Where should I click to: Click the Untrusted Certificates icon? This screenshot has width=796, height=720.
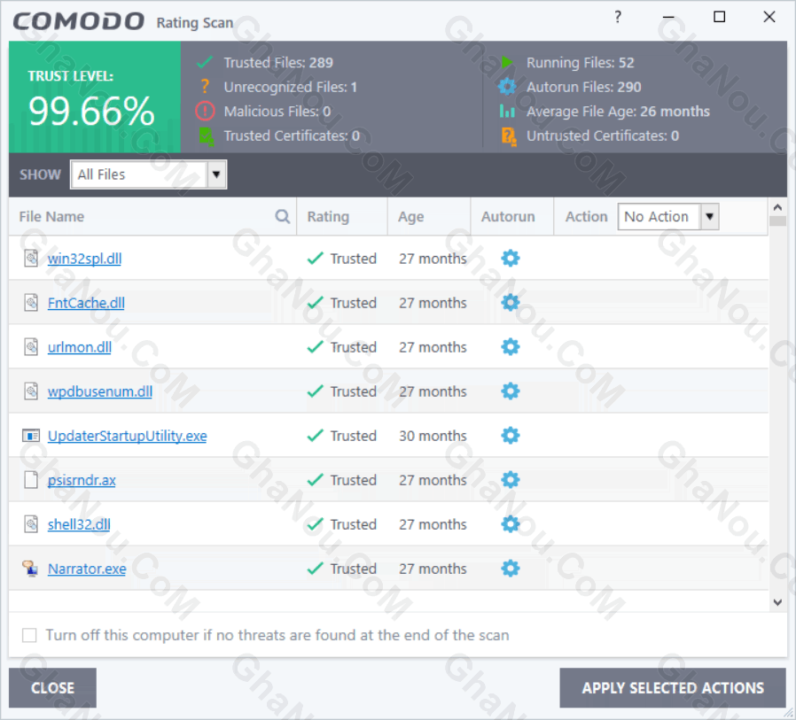[x=509, y=135]
